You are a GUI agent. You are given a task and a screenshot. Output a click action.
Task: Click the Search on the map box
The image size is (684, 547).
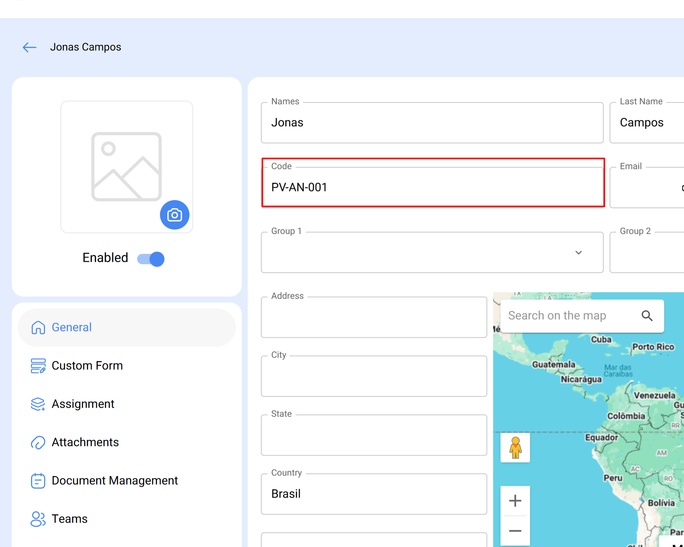pyautogui.click(x=569, y=316)
